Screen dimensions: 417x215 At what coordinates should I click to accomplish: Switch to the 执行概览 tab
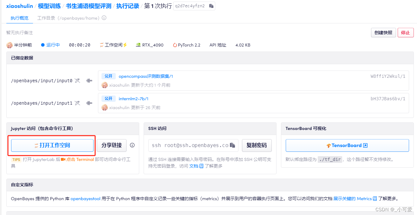pyautogui.click(x=19, y=18)
